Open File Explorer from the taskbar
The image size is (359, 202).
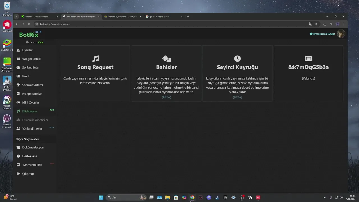(168, 198)
